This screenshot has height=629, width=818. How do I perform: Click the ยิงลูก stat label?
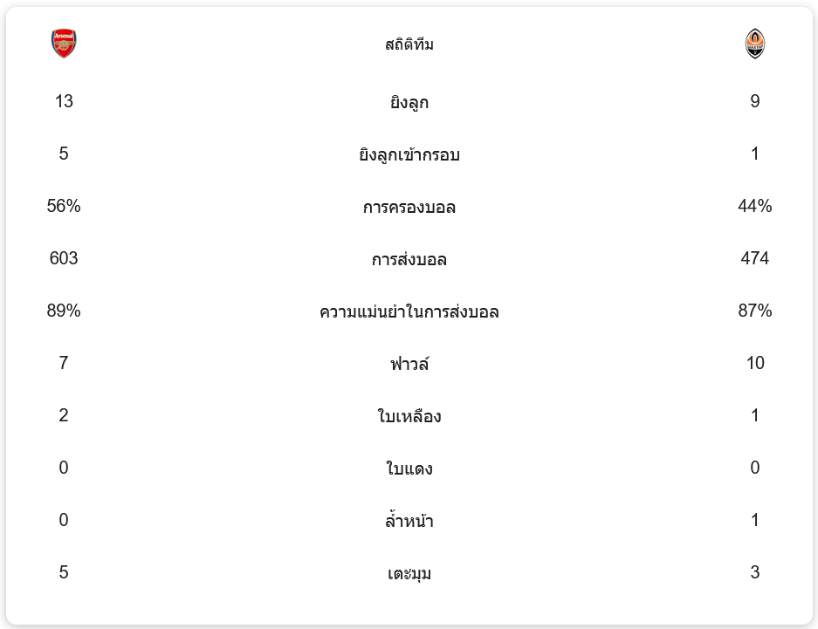click(x=409, y=102)
